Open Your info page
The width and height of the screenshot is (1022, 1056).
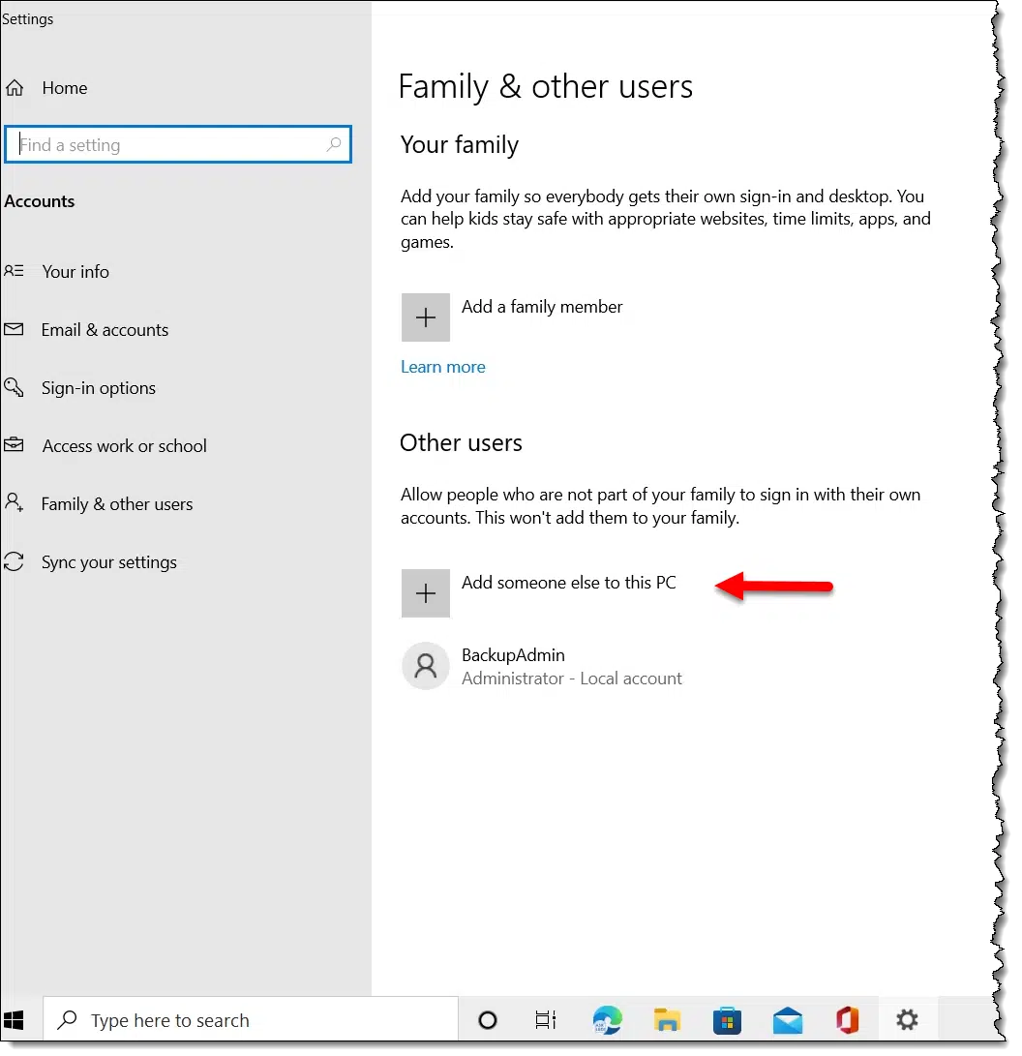75,271
